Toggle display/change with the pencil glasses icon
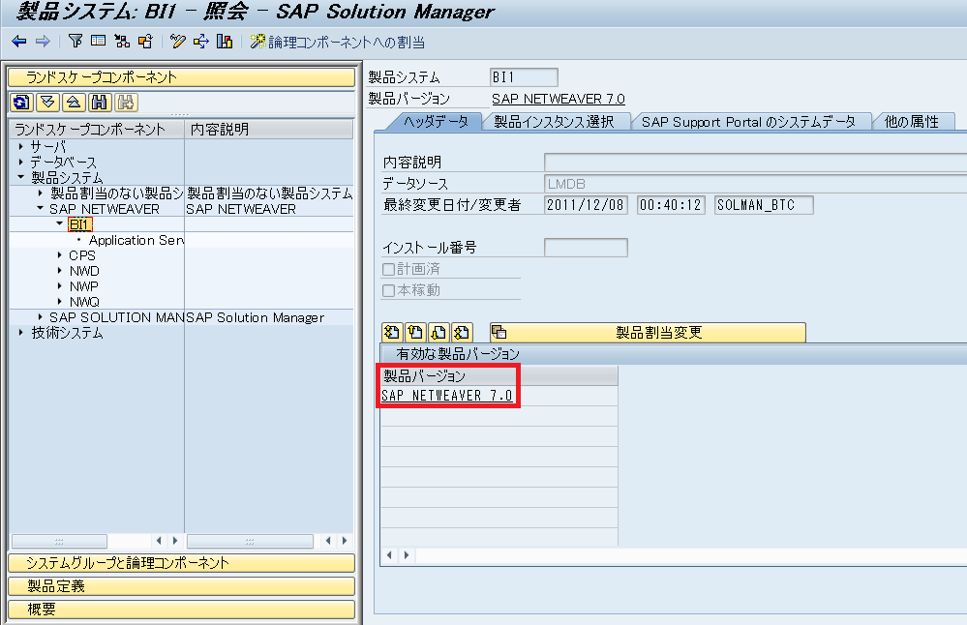This screenshot has width=967, height=625. pos(177,42)
